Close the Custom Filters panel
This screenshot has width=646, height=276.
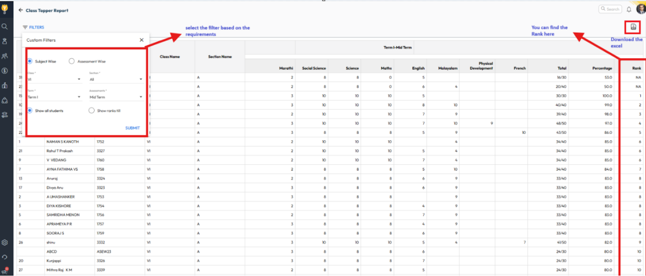tap(141, 40)
